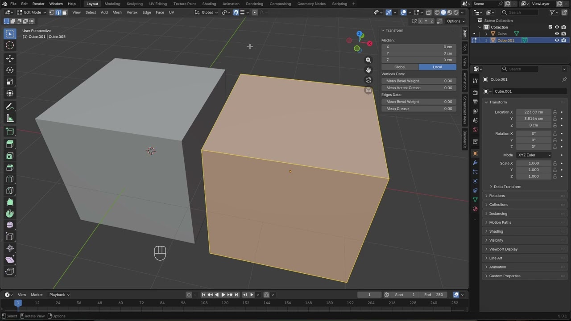571x321 pixels.
Task: Activate the Extrude Region tool
Action: click(x=10, y=144)
